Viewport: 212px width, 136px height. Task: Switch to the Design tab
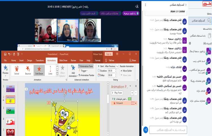[x=29, y=60]
